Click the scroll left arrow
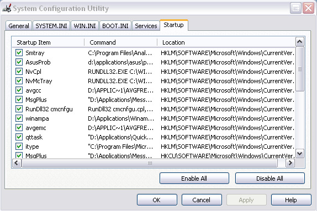The height and width of the screenshot is (211, 317). point(17,163)
